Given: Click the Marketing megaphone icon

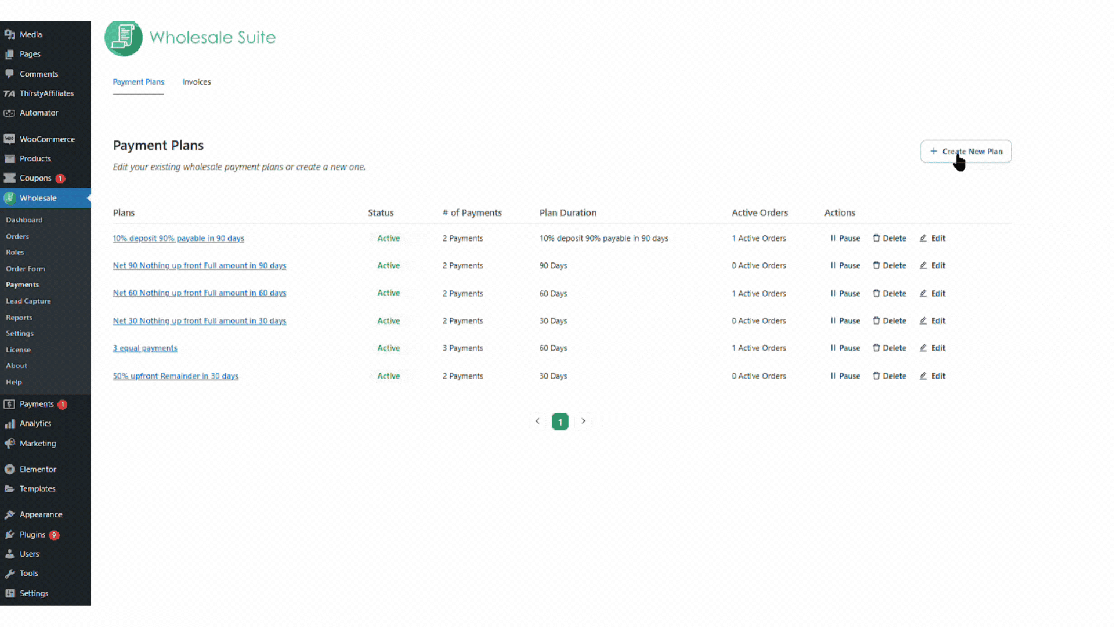Looking at the screenshot, I should pos(9,444).
